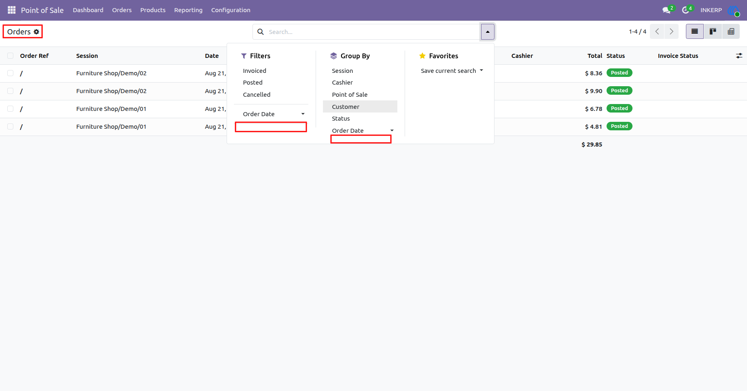This screenshot has width=747, height=391.
Task: Check the $ 9.90 order row
Action: click(11, 91)
